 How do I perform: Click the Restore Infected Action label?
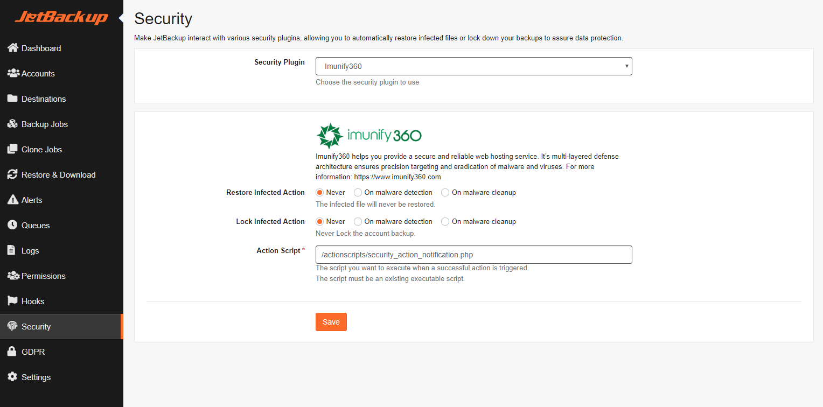(x=266, y=192)
